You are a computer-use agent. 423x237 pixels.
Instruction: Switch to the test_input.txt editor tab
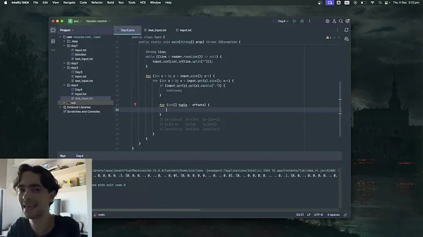tap(155, 30)
